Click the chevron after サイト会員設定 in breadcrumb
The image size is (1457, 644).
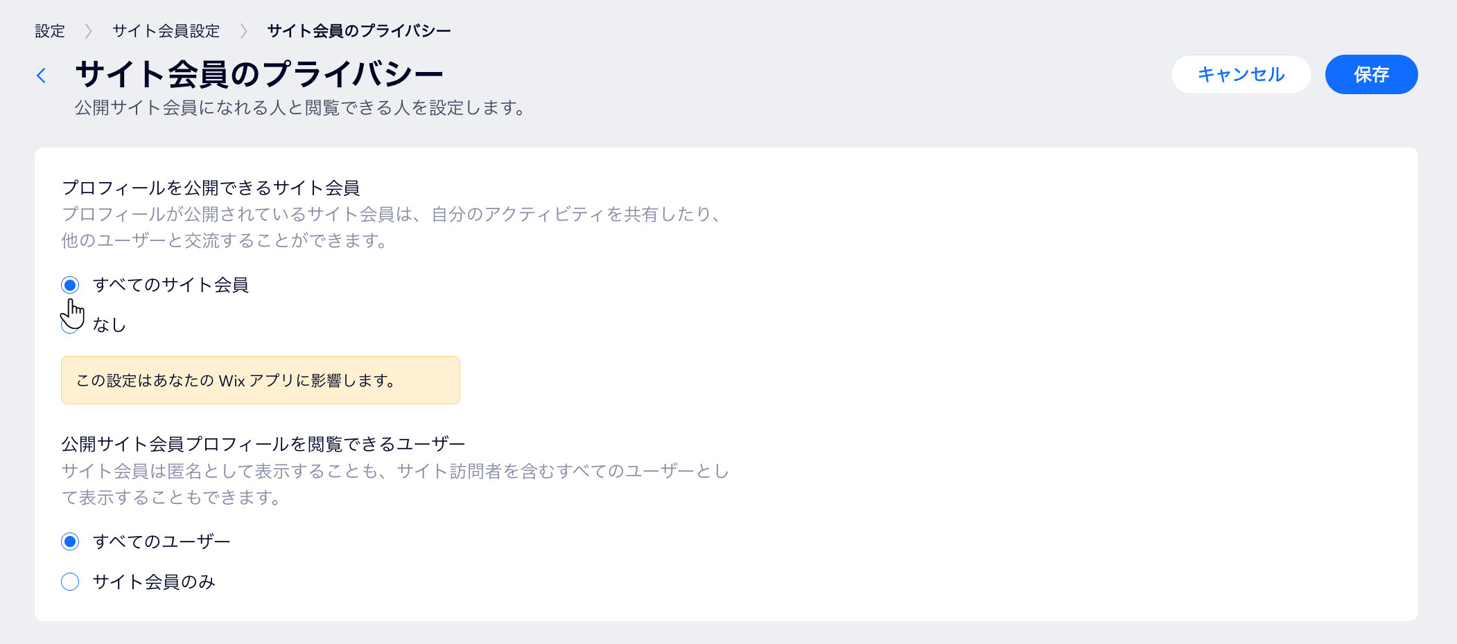pyautogui.click(x=243, y=31)
